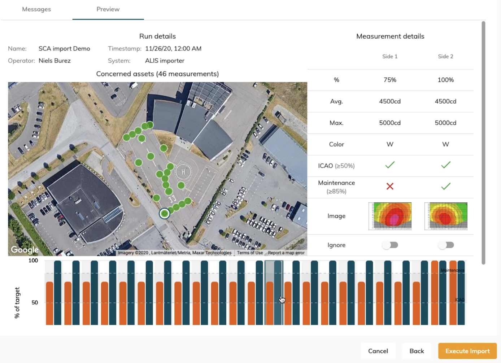Click the Execute Import button
The width and height of the screenshot is (501, 363).
pos(467,351)
